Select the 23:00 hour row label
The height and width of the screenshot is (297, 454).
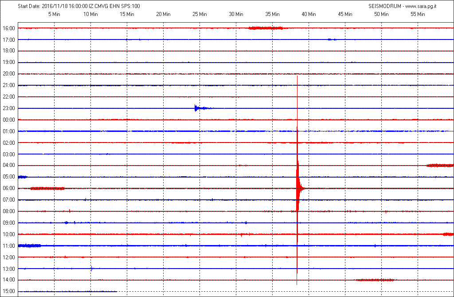[9, 108]
